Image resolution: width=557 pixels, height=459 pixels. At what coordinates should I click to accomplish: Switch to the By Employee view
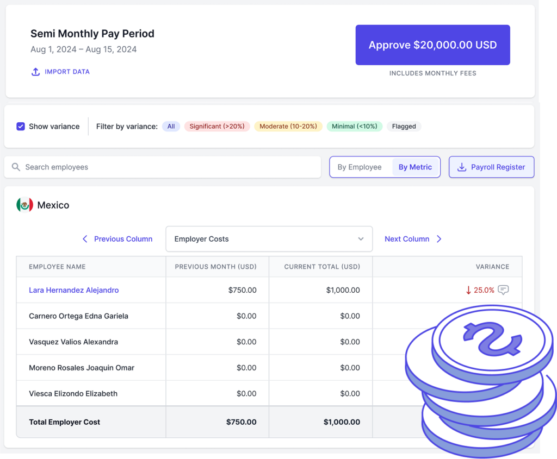pos(360,167)
